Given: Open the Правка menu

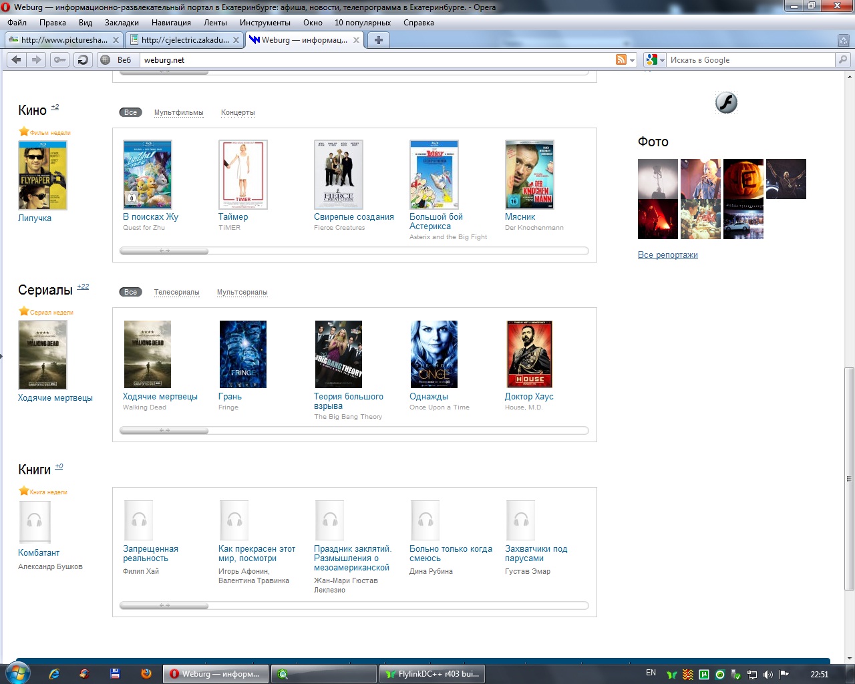Looking at the screenshot, I should coord(53,23).
